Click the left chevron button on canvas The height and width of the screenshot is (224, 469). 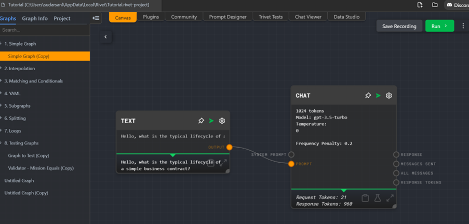pyautogui.click(x=106, y=37)
